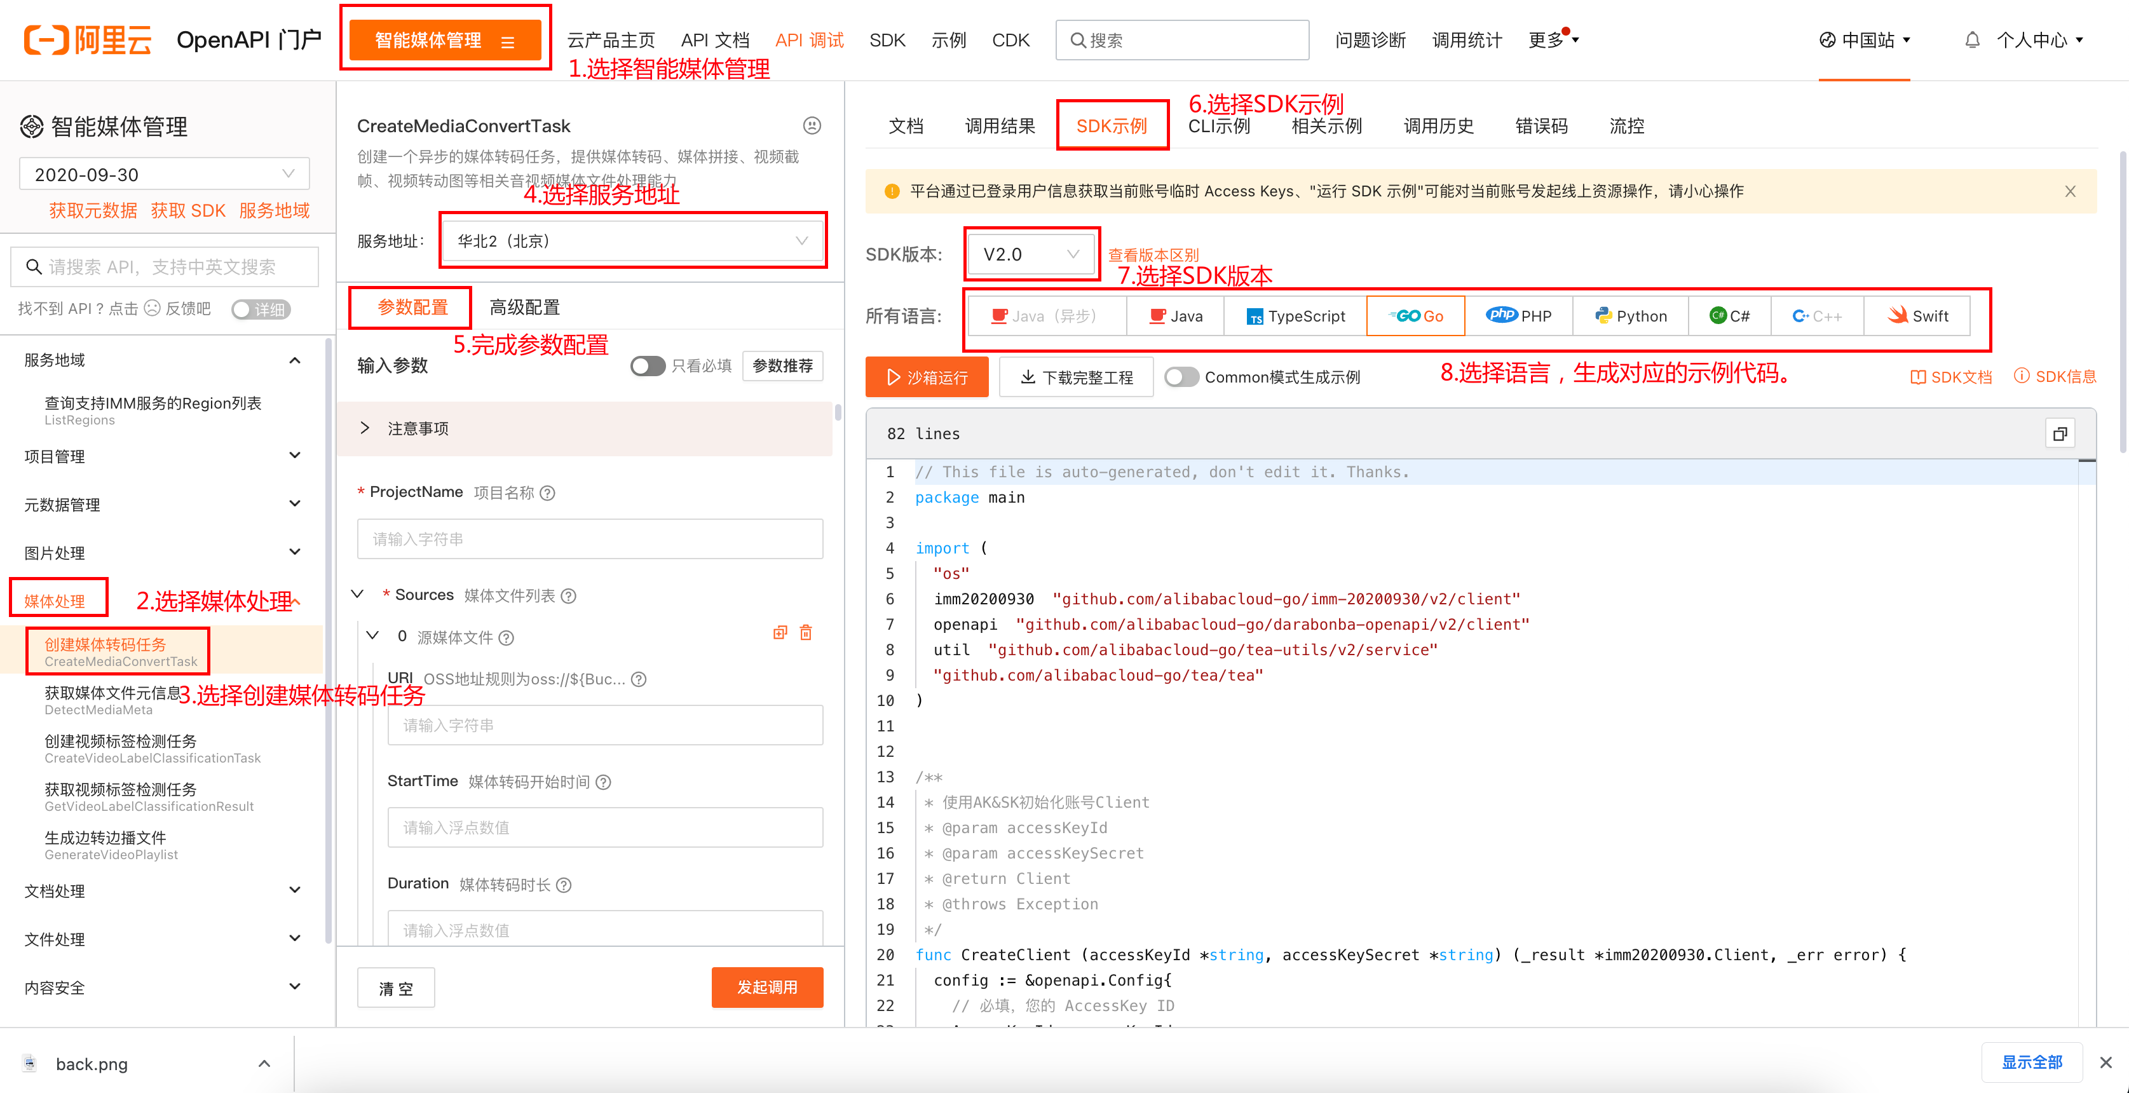Open back.png download options chevron
The width and height of the screenshot is (2129, 1093).
click(264, 1063)
